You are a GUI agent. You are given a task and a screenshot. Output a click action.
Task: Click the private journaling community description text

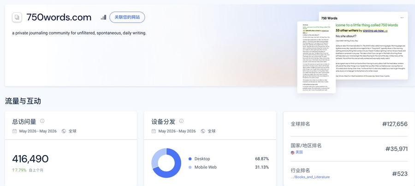tap(79, 33)
